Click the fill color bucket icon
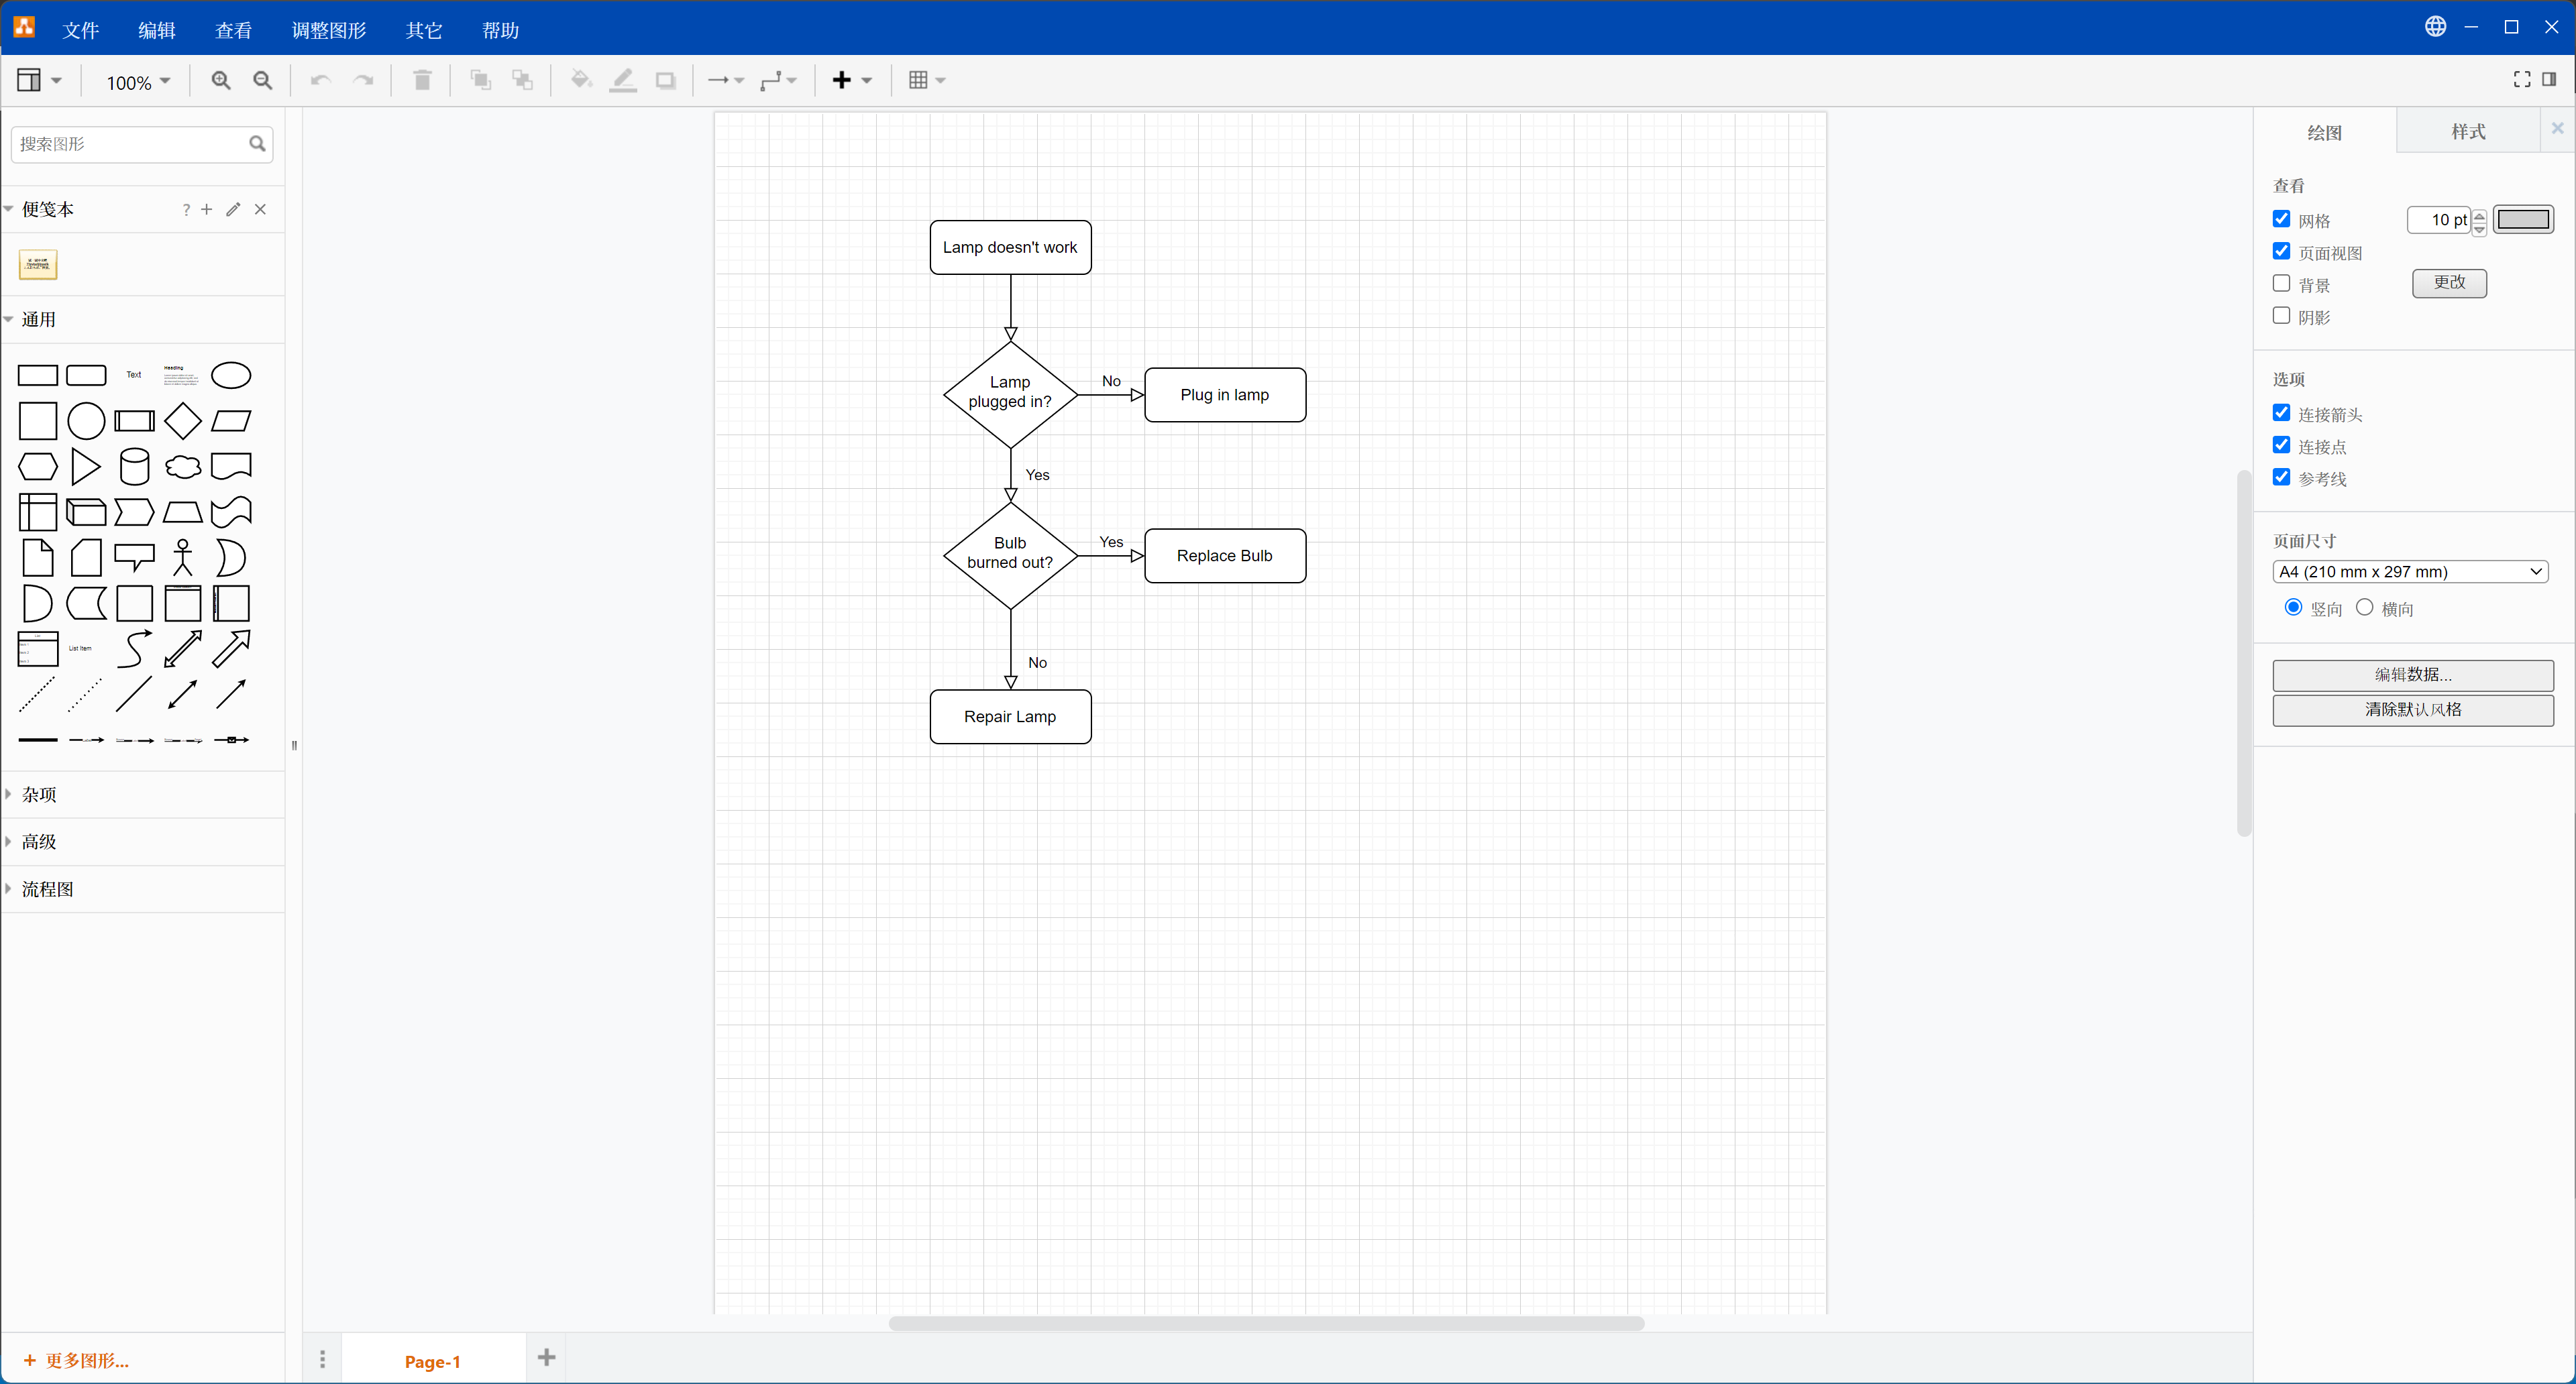Viewport: 2576px width, 1384px height. tap(580, 81)
